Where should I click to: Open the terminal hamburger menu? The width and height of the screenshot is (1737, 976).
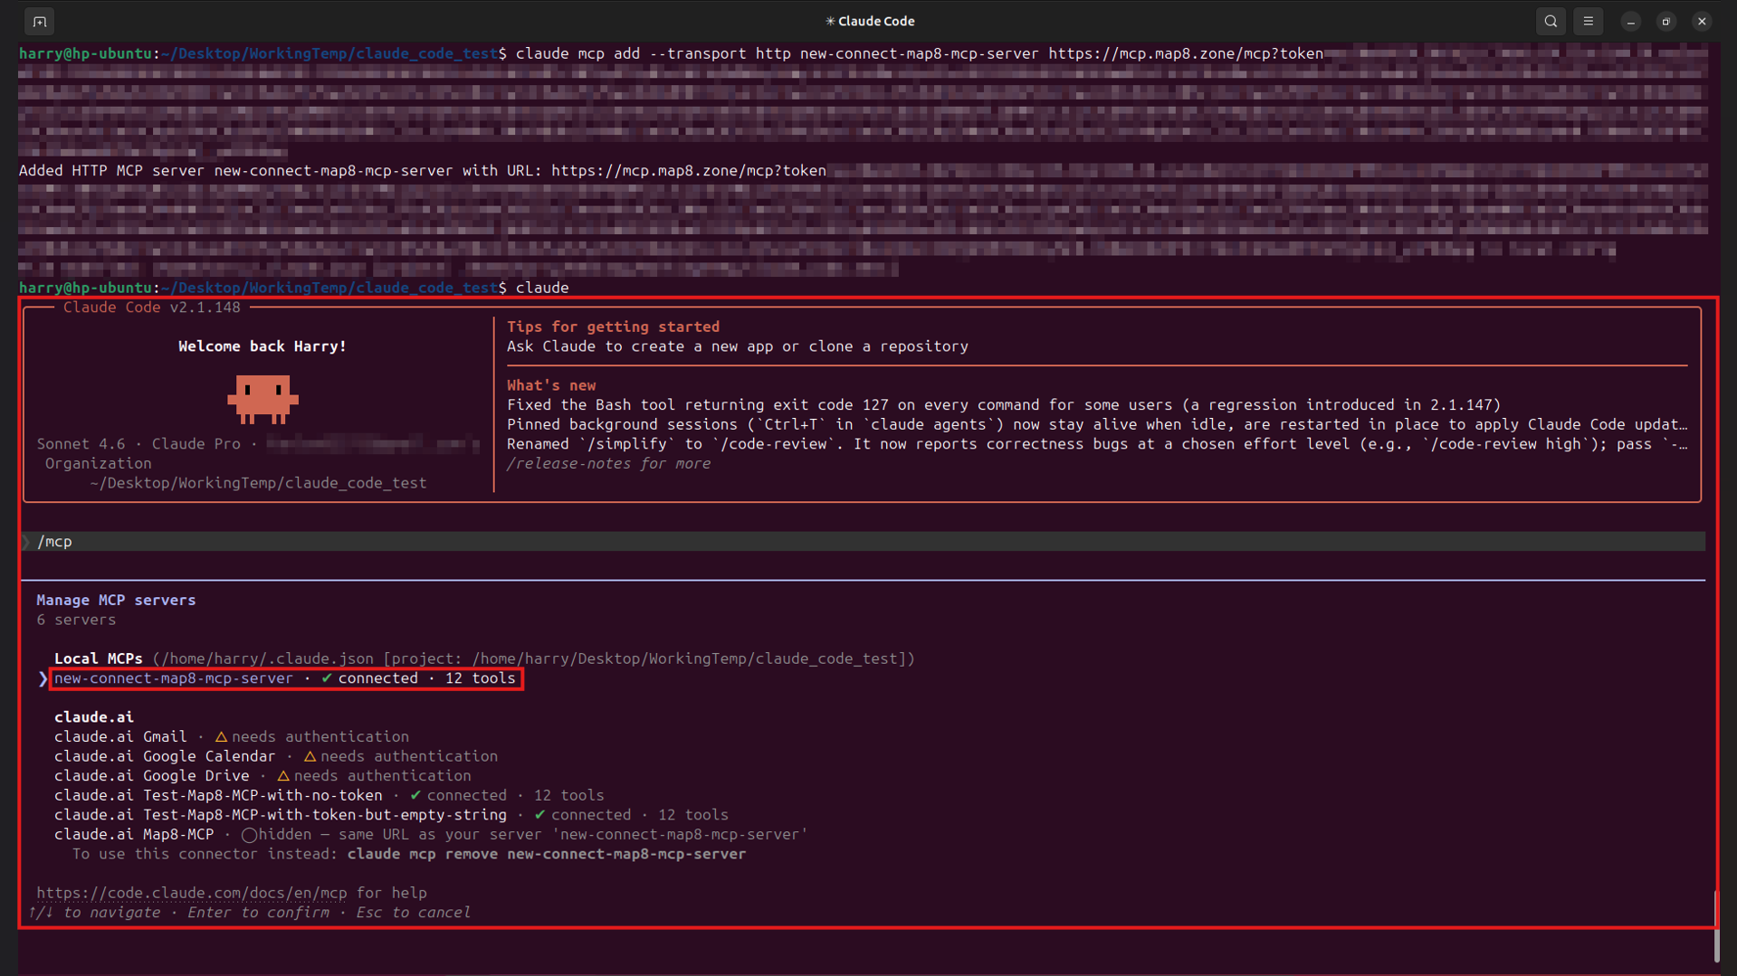(1588, 21)
